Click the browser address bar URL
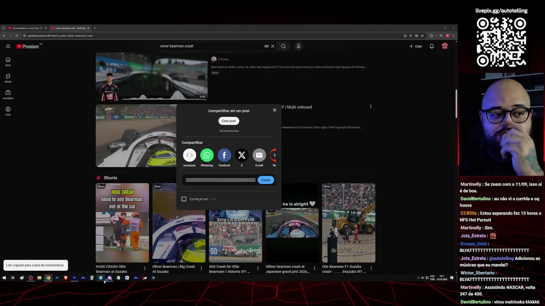This screenshot has width=545, height=306. coord(60,36)
